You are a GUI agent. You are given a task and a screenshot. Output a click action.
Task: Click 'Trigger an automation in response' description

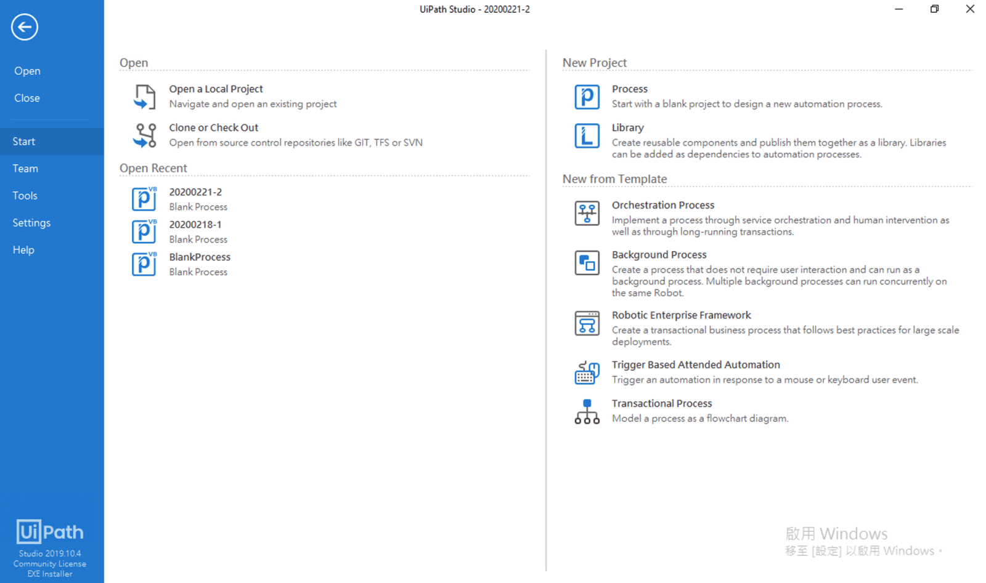click(765, 380)
